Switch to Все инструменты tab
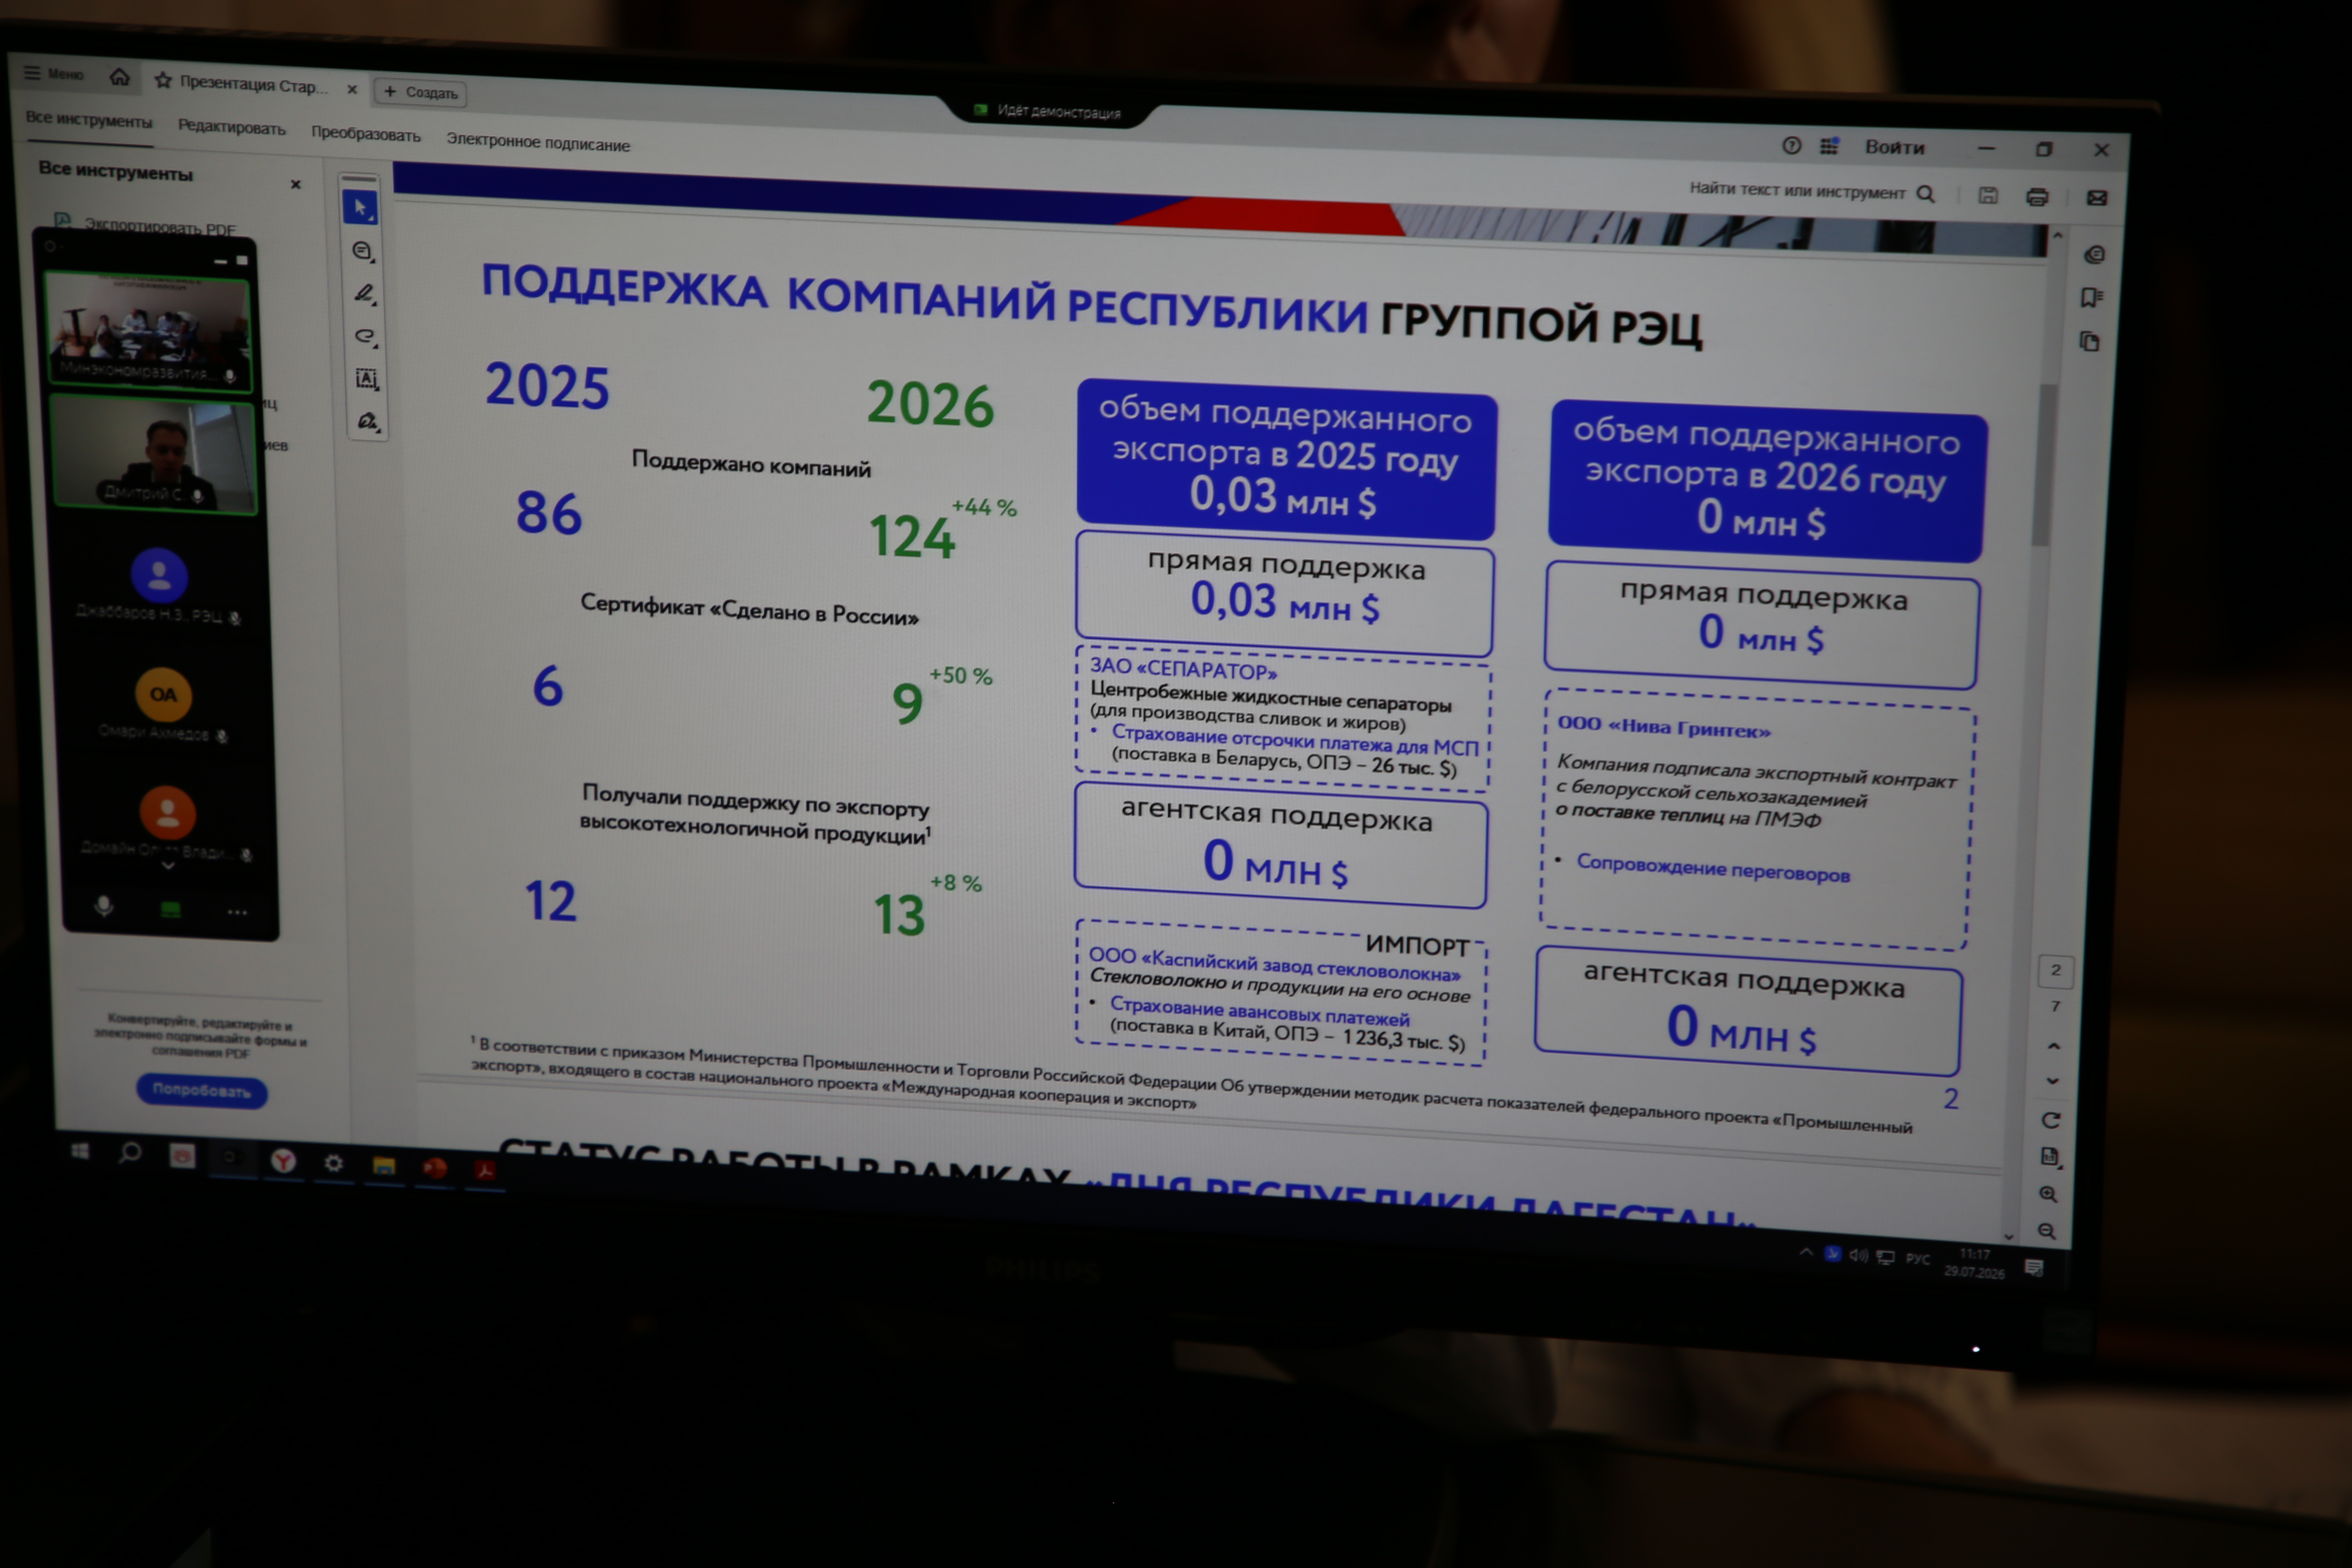Screen dimensions: 2352x1568 [89, 120]
